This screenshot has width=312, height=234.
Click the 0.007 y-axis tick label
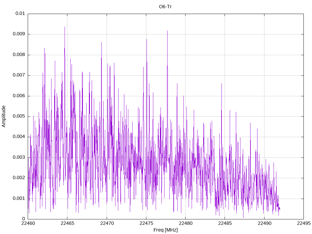pyautogui.click(x=19, y=75)
